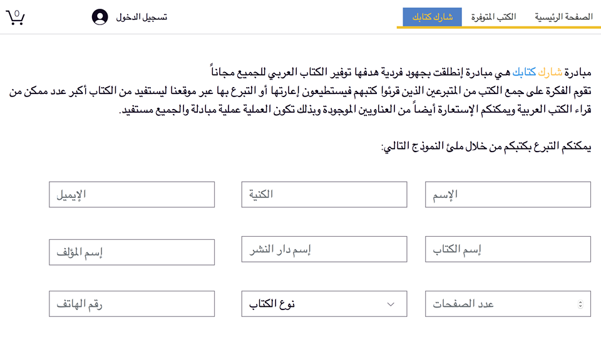Click the user profile avatar icon
The height and width of the screenshot is (337, 601).
(100, 17)
